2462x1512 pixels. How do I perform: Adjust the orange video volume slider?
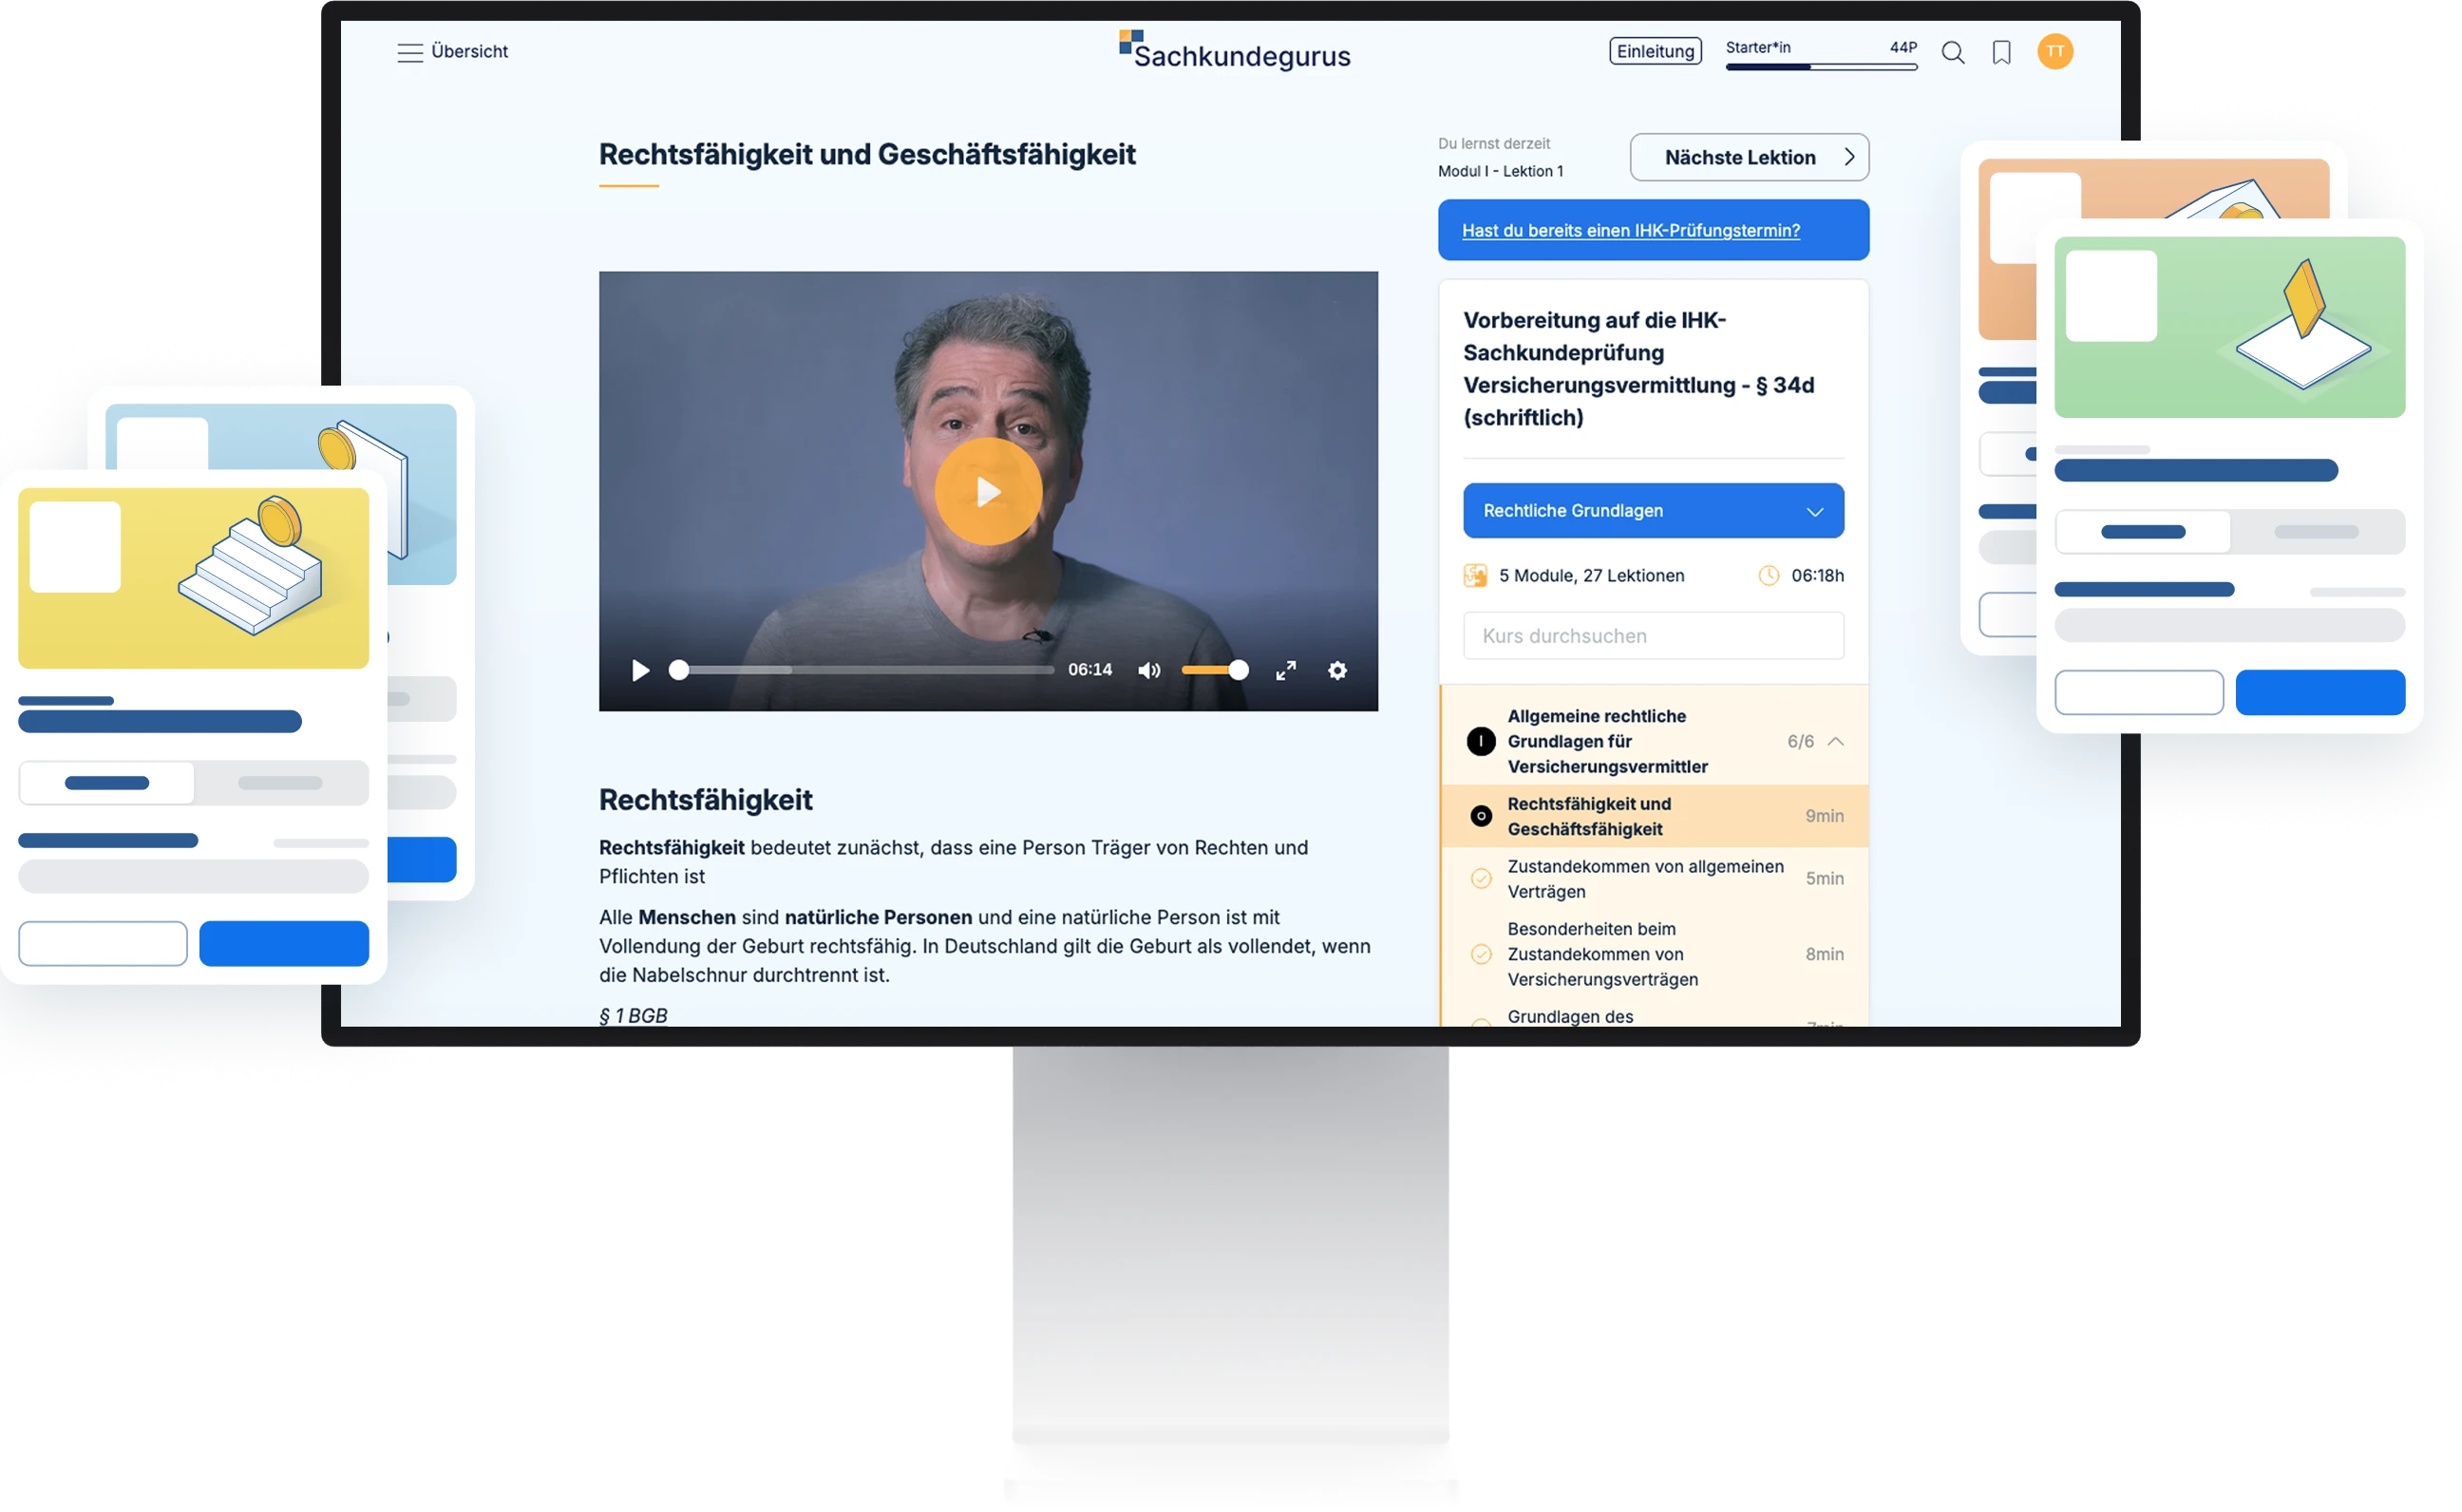pos(1213,670)
